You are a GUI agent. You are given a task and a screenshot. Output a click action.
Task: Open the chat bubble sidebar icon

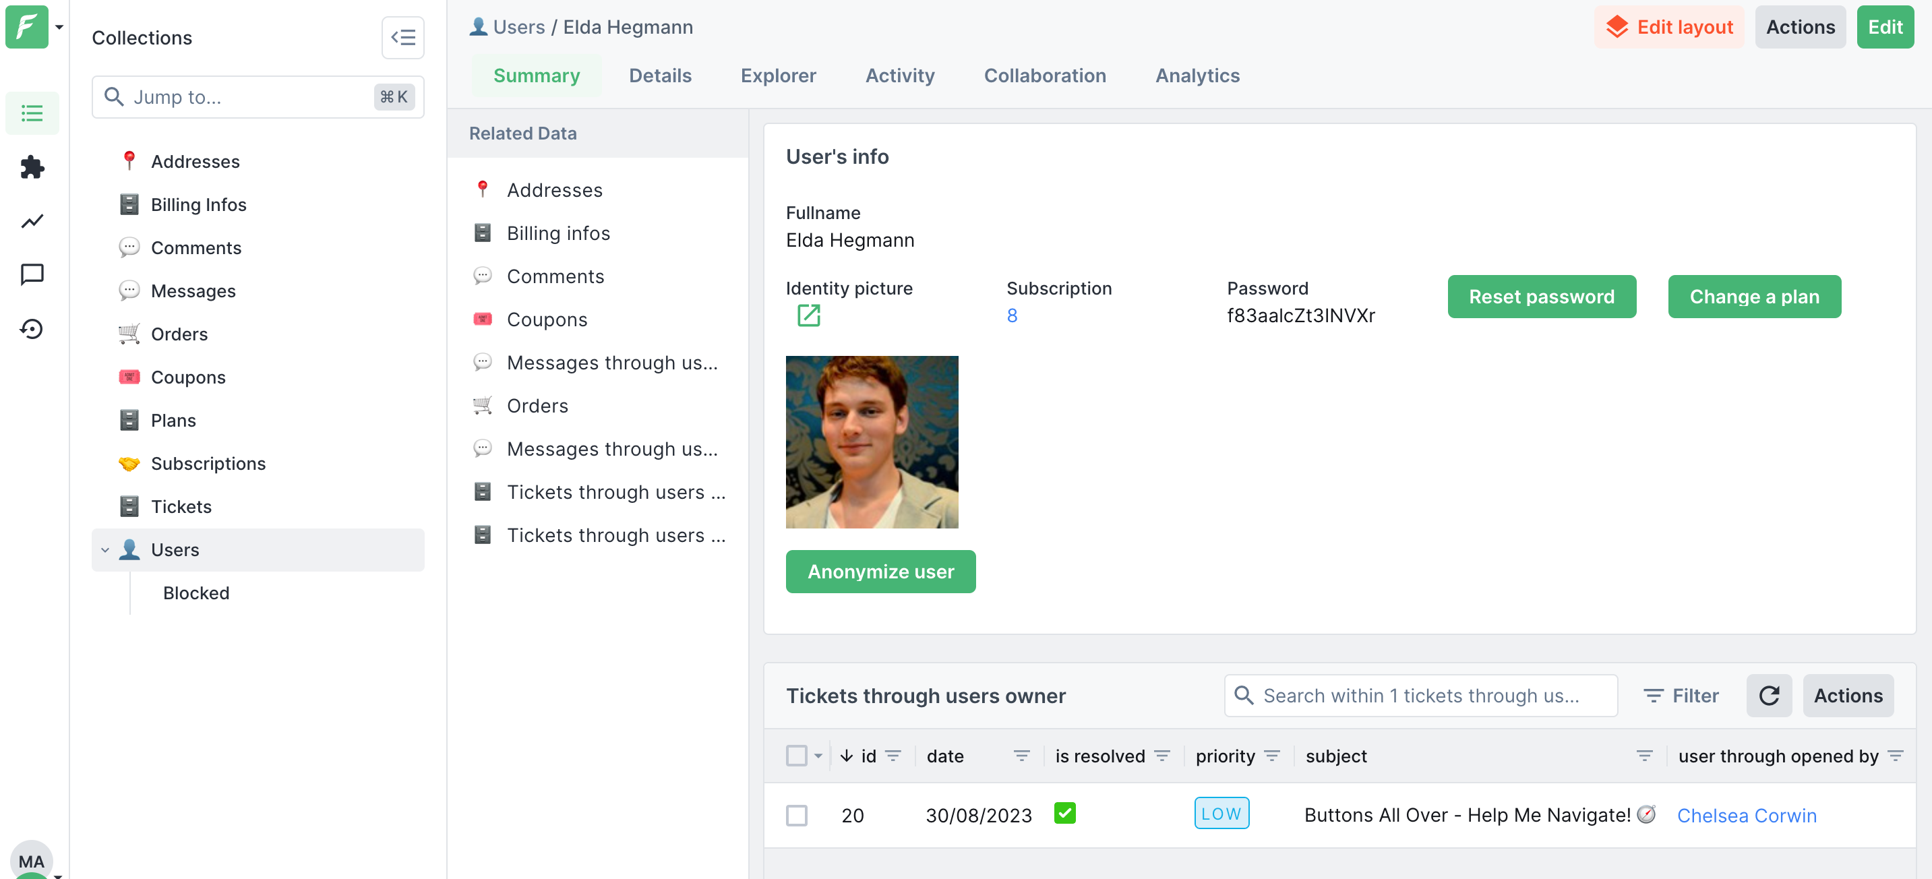[32, 274]
